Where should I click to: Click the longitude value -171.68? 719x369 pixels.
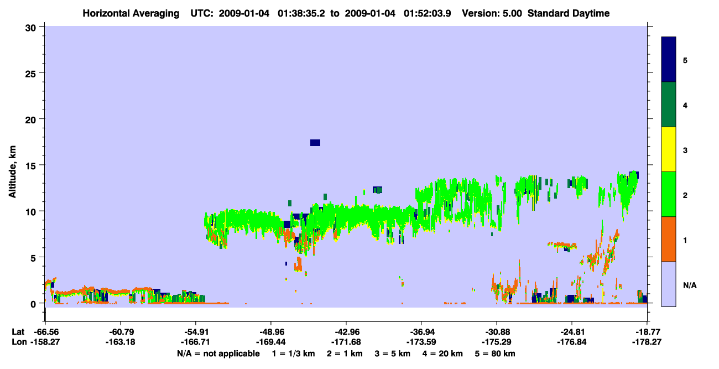point(346,342)
